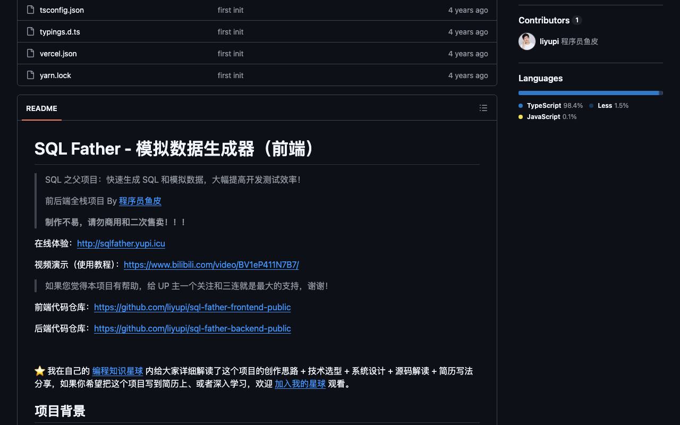Open the 程序员鱼皮 author link
This screenshot has height=425, width=680.
140,201
